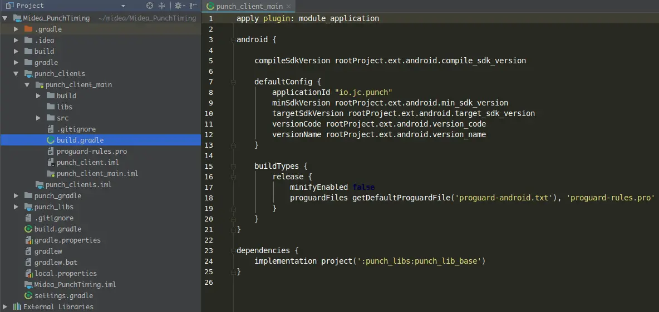
Task: Click the Midea_PunchTiming.iml file icon
Action: 28,284
